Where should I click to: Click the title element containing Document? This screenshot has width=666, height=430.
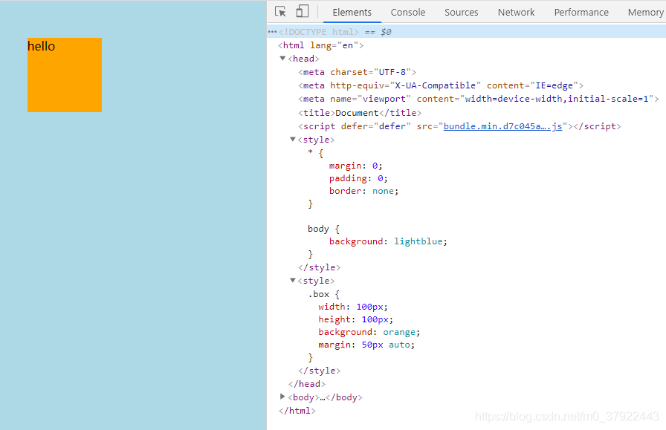pyautogui.click(x=360, y=112)
